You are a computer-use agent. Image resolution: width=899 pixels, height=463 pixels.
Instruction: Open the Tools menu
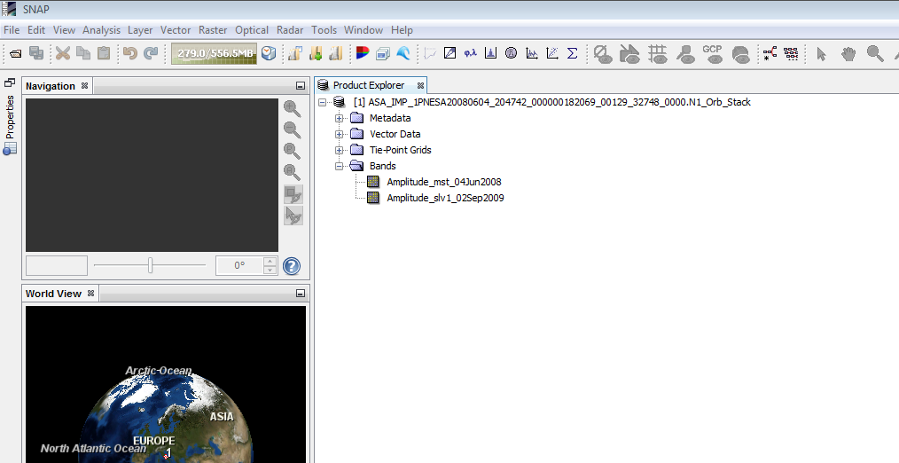pyautogui.click(x=324, y=30)
